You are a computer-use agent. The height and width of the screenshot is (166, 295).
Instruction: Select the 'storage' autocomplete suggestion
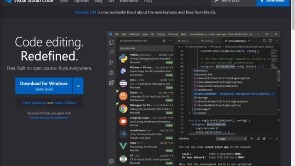[235, 97]
